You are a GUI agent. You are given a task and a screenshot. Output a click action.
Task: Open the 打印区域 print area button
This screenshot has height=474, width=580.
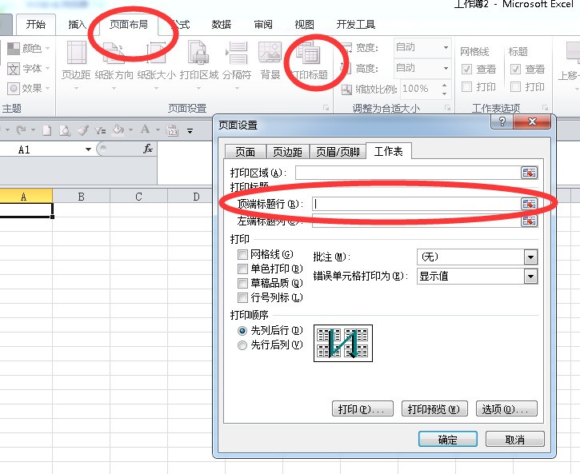[x=199, y=65]
